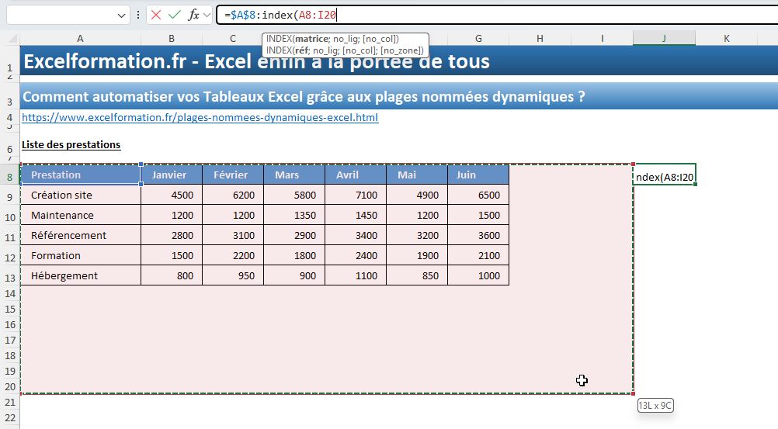778x429 pixels.
Task: Click the 3600 value for Référencement
Action: (478, 235)
